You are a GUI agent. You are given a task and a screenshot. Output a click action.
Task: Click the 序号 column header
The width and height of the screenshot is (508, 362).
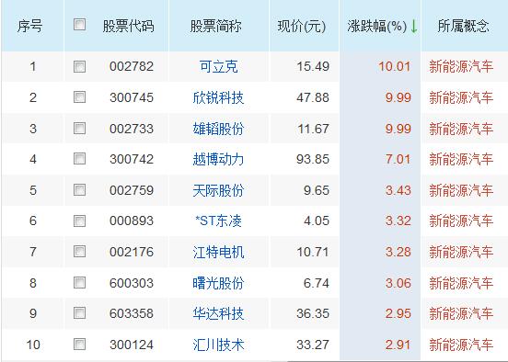[x=29, y=27]
